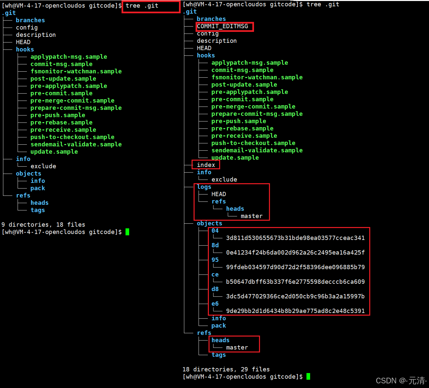Click 'branches' directory in left tree
This screenshot has width=429, height=388.
click(30, 20)
